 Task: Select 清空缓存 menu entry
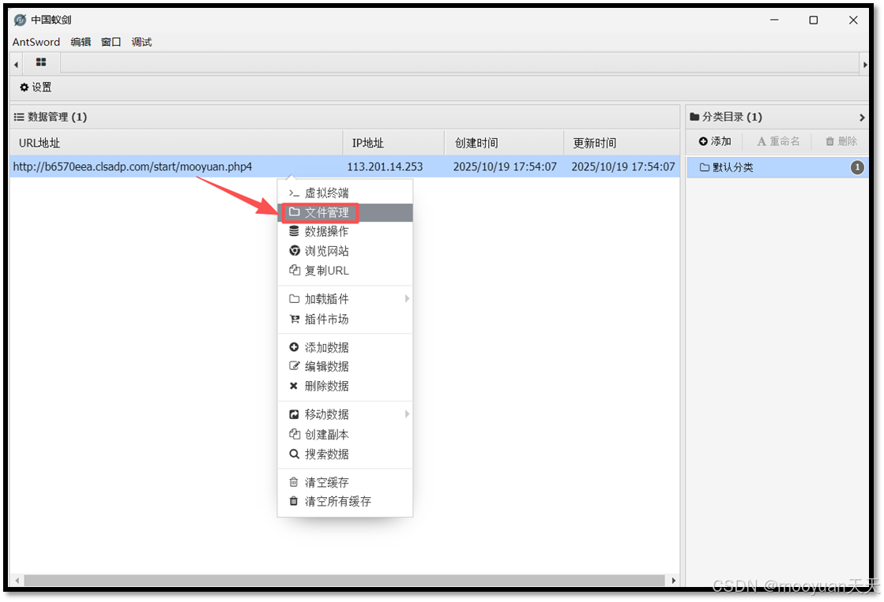[345, 483]
